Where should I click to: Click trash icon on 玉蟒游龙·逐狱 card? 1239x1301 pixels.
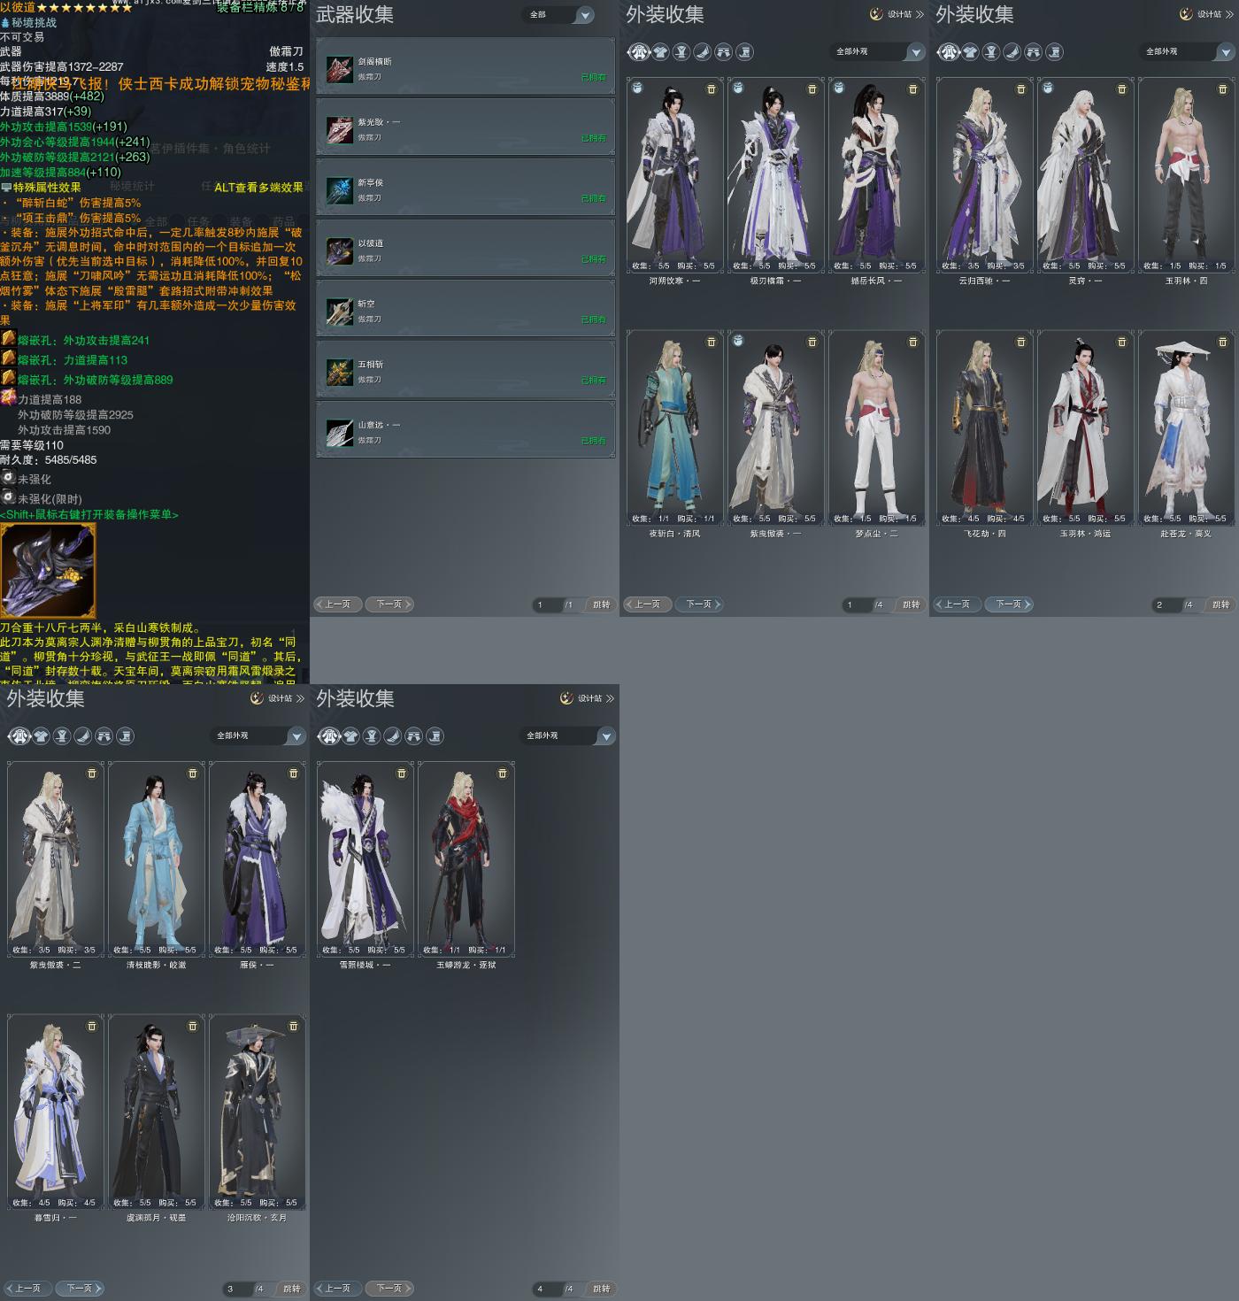coord(503,774)
